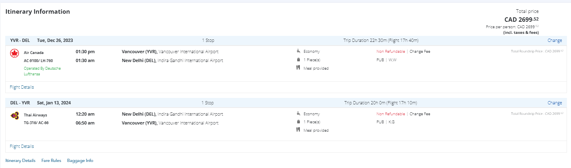The image size is (571, 168).
Task: Open the Baggage Info tab
Action: pos(80,160)
